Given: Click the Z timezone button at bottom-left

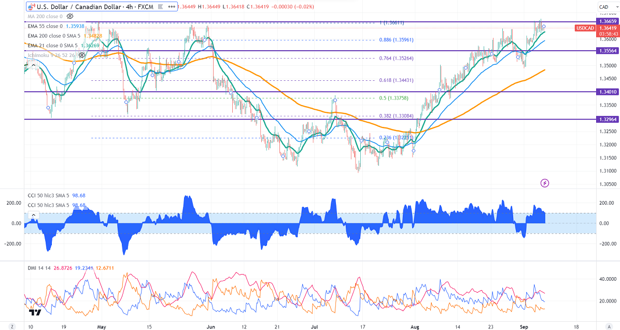Looking at the screenshot, I should coord(12,326).
